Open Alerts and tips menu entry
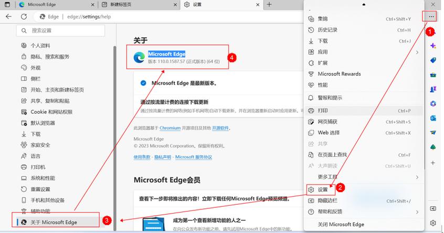 (x=364, y=98)
